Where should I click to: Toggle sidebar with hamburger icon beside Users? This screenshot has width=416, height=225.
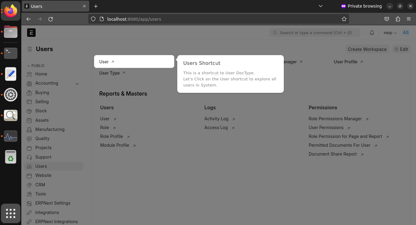30,49
